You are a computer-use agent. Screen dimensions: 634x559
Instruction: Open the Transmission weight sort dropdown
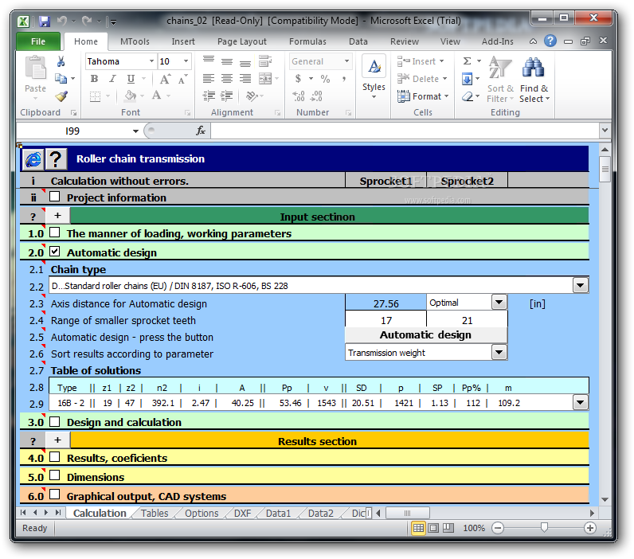(x=499, y=352)
